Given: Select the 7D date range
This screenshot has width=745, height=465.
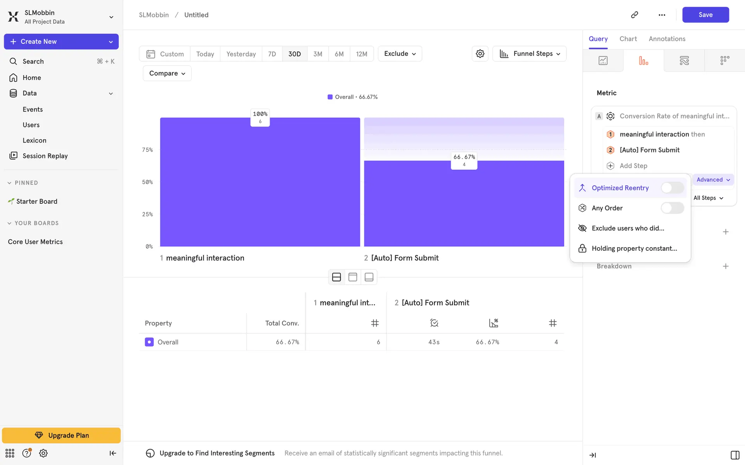Looking at the screenshot, I should [x=272, y=54].
